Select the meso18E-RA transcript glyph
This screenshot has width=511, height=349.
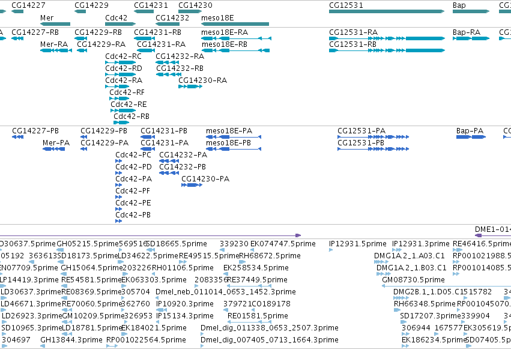[x=236, y=38]
